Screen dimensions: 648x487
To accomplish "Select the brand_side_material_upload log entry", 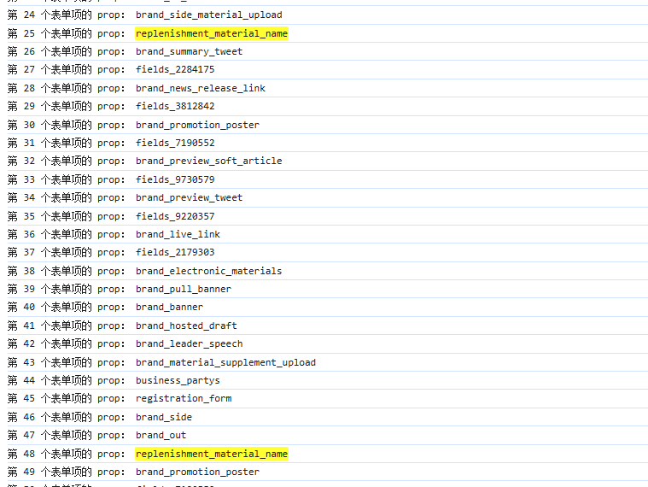I will (208, 15).
